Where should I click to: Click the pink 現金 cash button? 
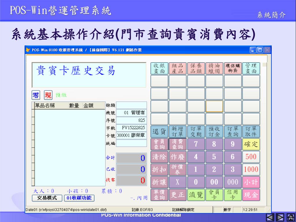click(x=251, y=195)
